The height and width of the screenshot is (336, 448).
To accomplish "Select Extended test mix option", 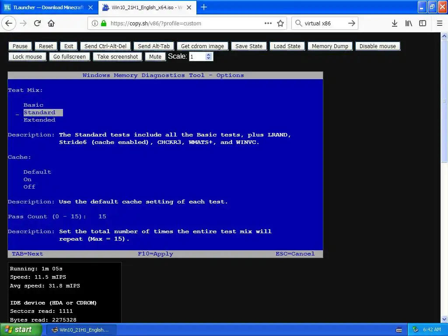I will [x=39, y=120].
